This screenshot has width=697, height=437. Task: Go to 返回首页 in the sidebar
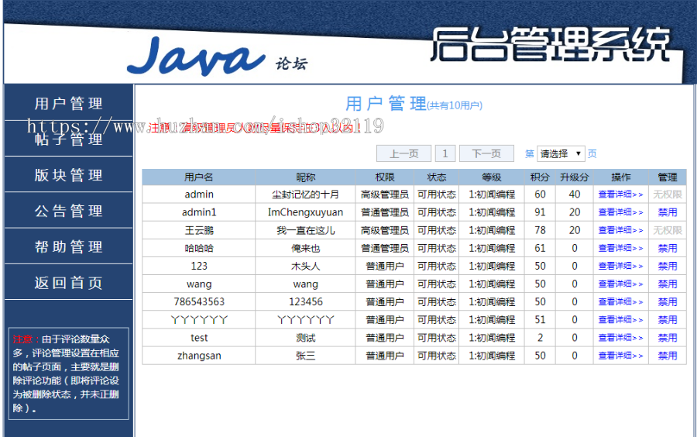[x=68, y=283]
